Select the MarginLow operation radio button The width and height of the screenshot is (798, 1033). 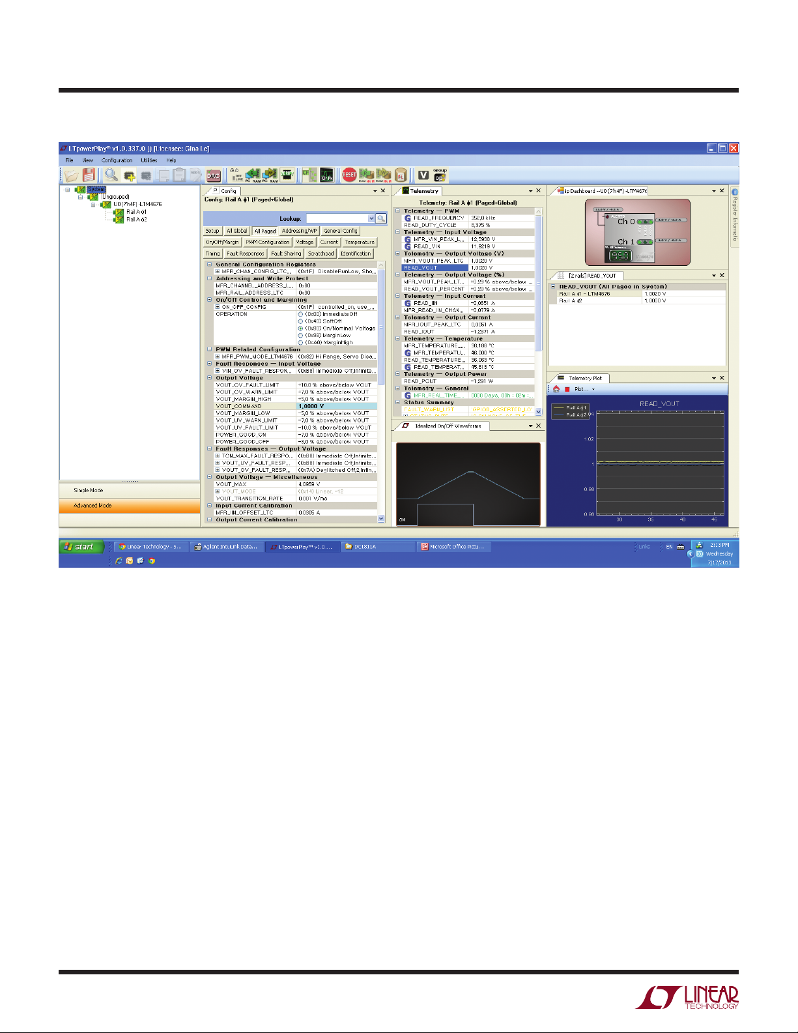pos(300,336)
